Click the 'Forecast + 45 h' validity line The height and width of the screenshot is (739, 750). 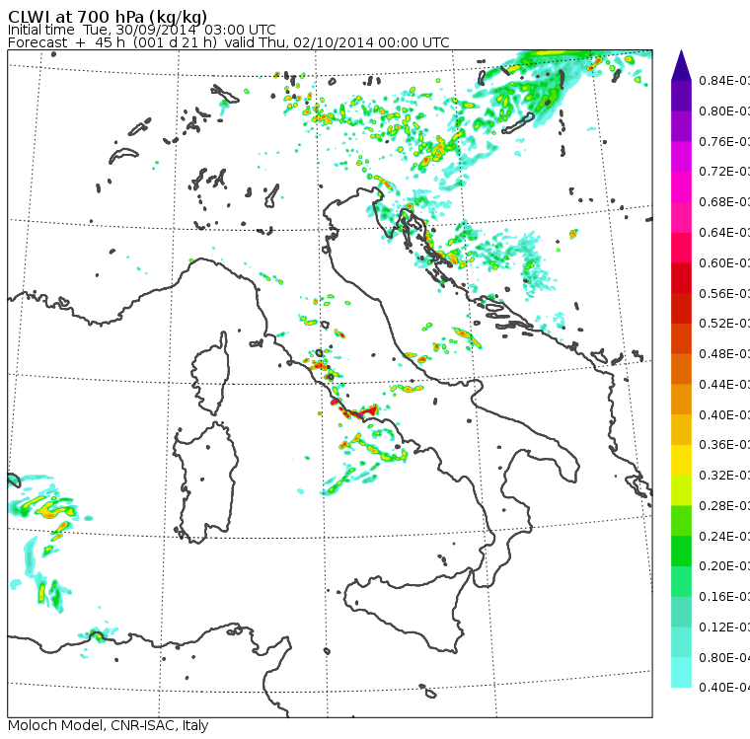(x=229, y=42)
